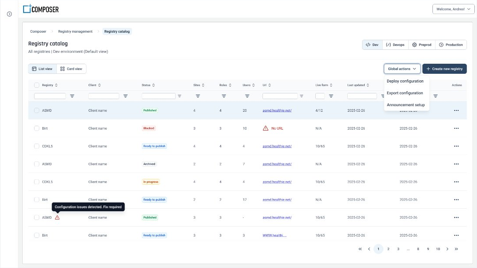Expand the collapsed sidebar arrow icon
The width and height of the screenshot is (477, 268).
pos(10,14)
